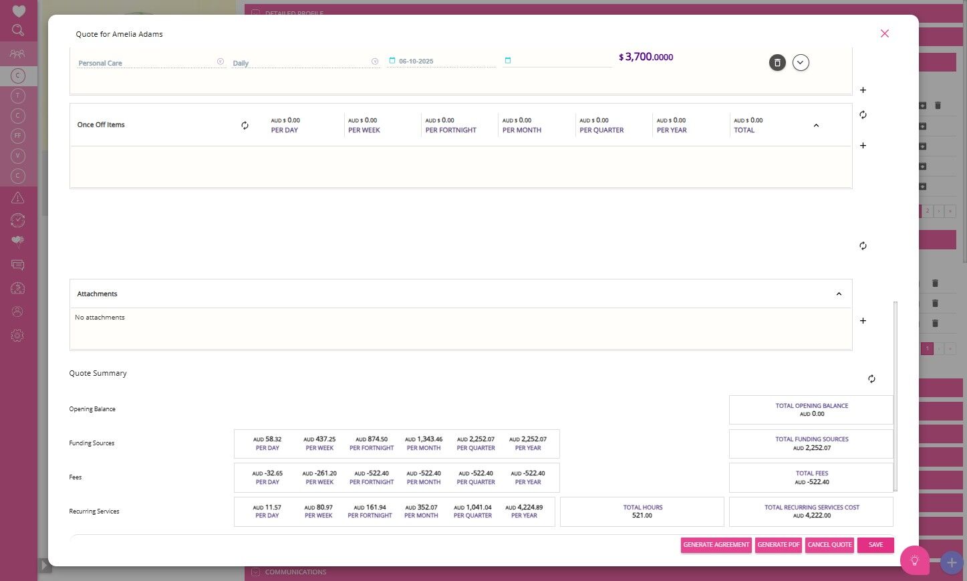Refresh the Quote Summary section
The image size is (967, 581).
point(871,379)
